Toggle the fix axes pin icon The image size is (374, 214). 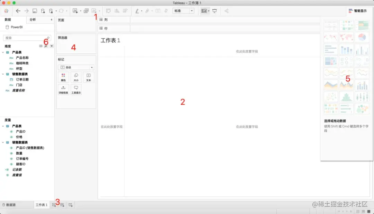[x=166, y=11]
